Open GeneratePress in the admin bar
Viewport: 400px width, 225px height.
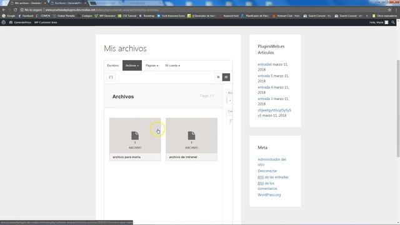click(x=20, y=22)
